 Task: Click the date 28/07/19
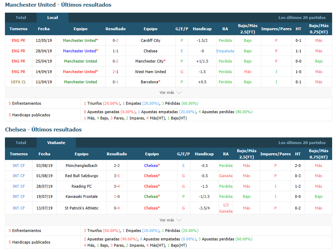44,186
